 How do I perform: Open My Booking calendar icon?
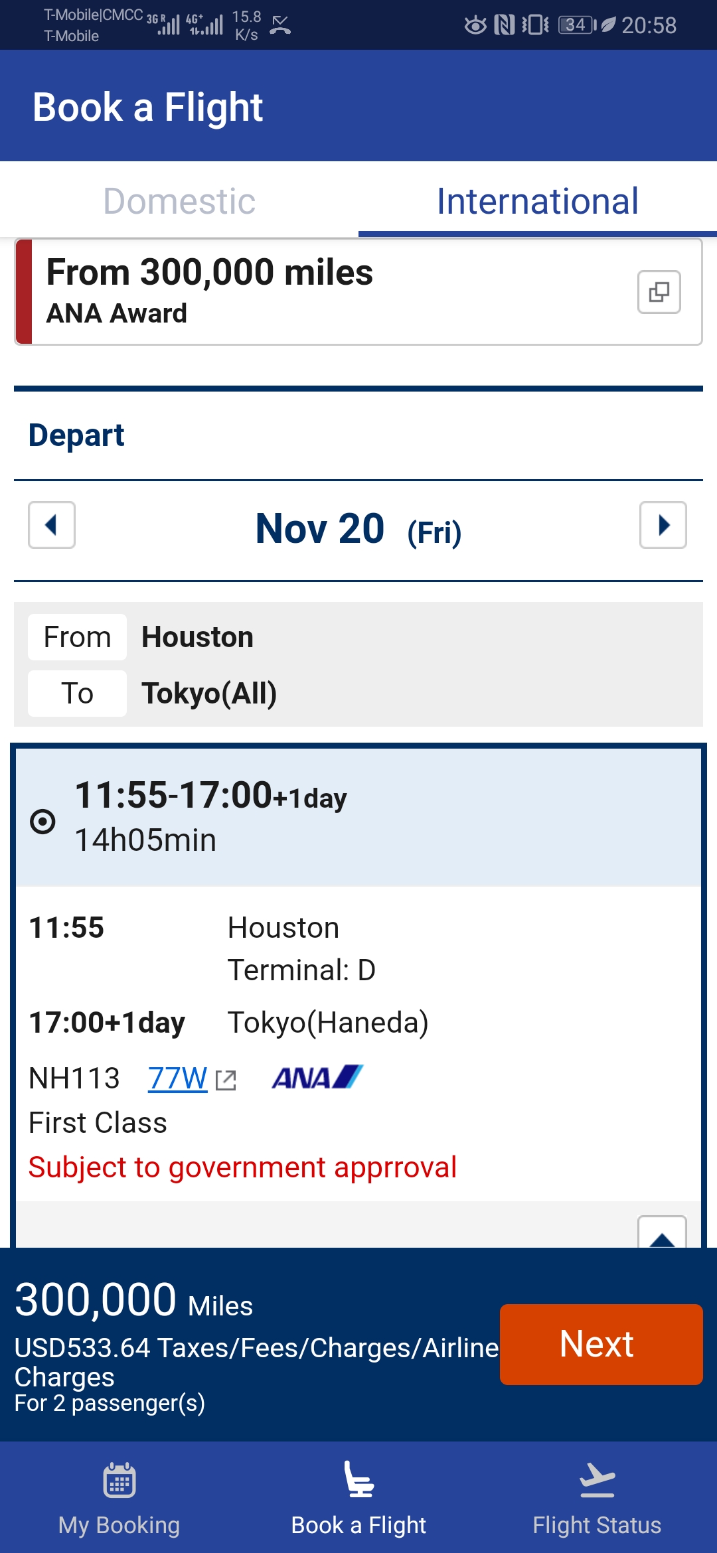(119, 1480)
